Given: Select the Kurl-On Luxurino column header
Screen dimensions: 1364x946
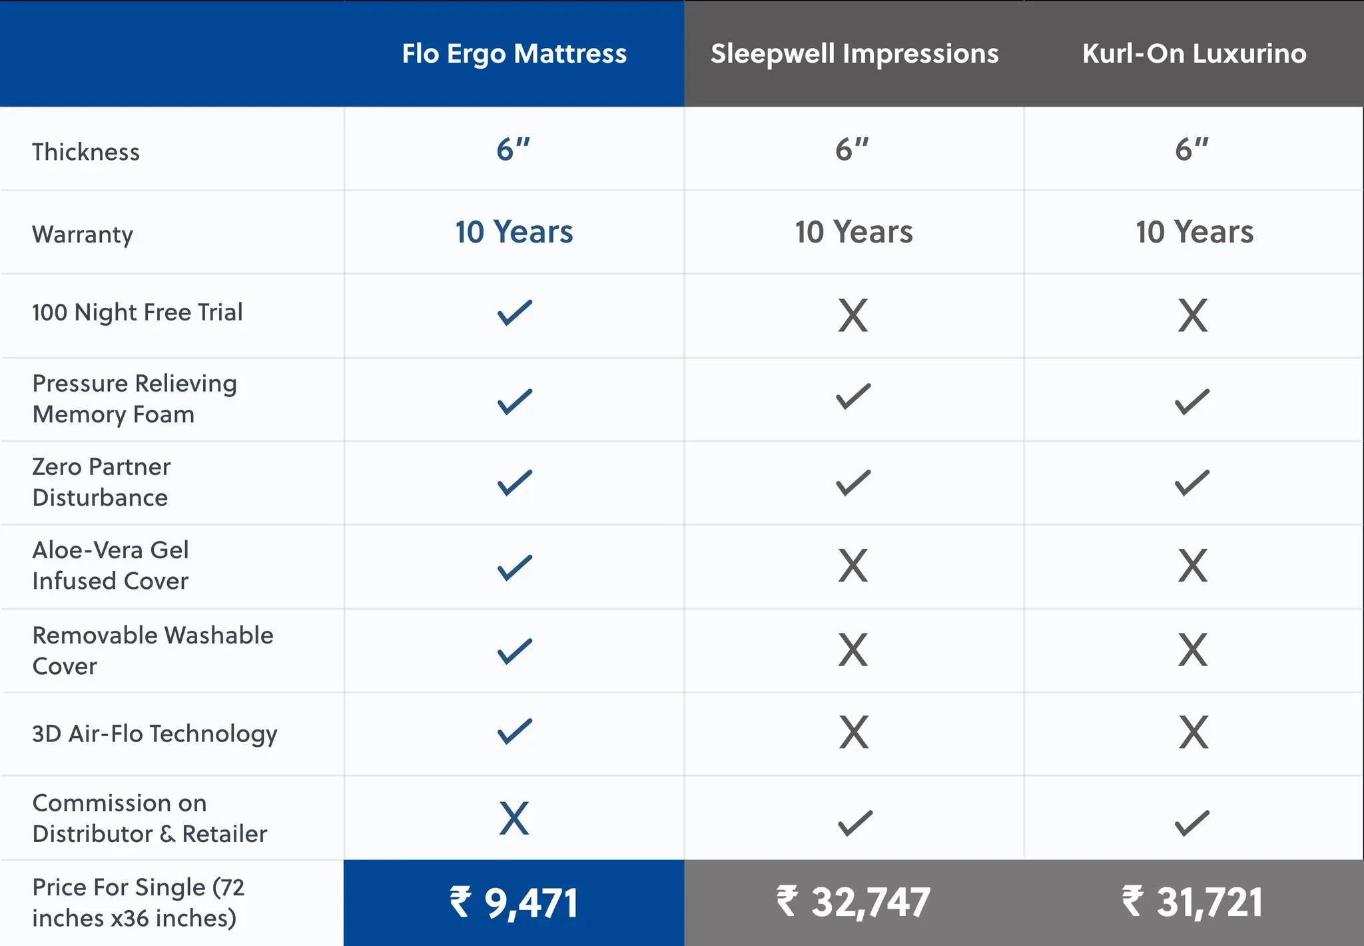Looking at the screenshot, I should click(x=1194, y=53).
